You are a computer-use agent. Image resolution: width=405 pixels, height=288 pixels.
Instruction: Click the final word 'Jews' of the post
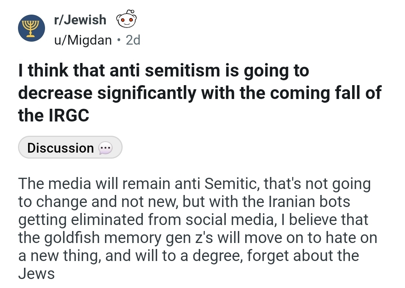point(36,273)
